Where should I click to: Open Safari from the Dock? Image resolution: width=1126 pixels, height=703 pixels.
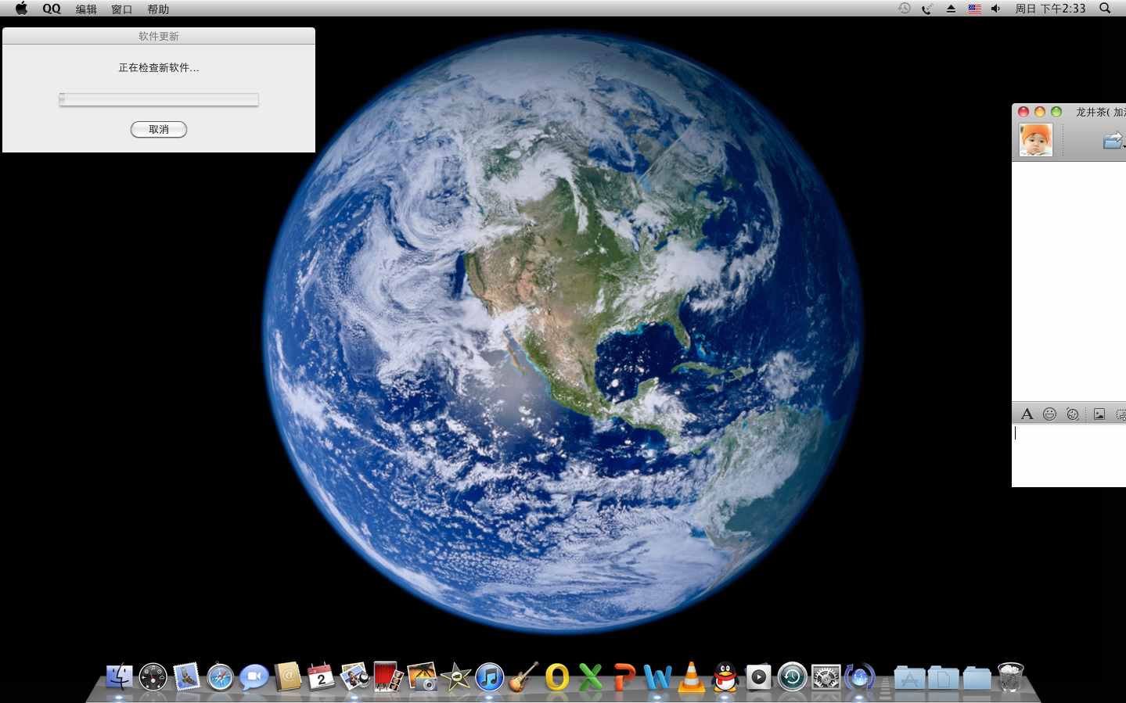click(x=221, y=677)
